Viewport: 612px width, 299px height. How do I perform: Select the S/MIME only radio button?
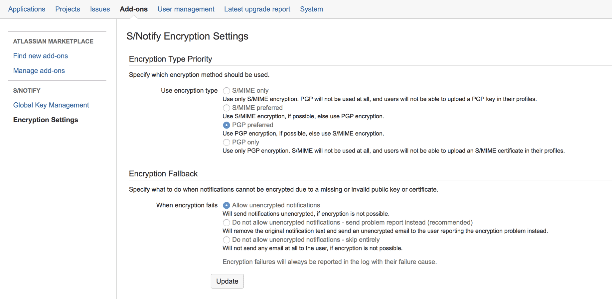[x=227, y=91]
